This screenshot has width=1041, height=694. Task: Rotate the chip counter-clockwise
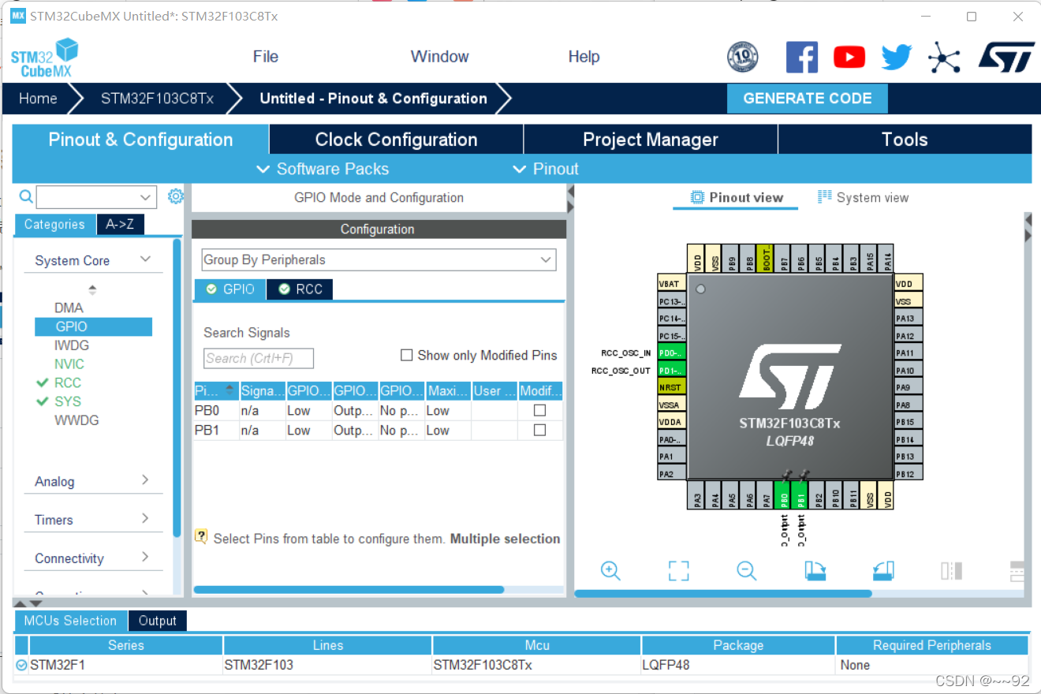tap(883, 571)
